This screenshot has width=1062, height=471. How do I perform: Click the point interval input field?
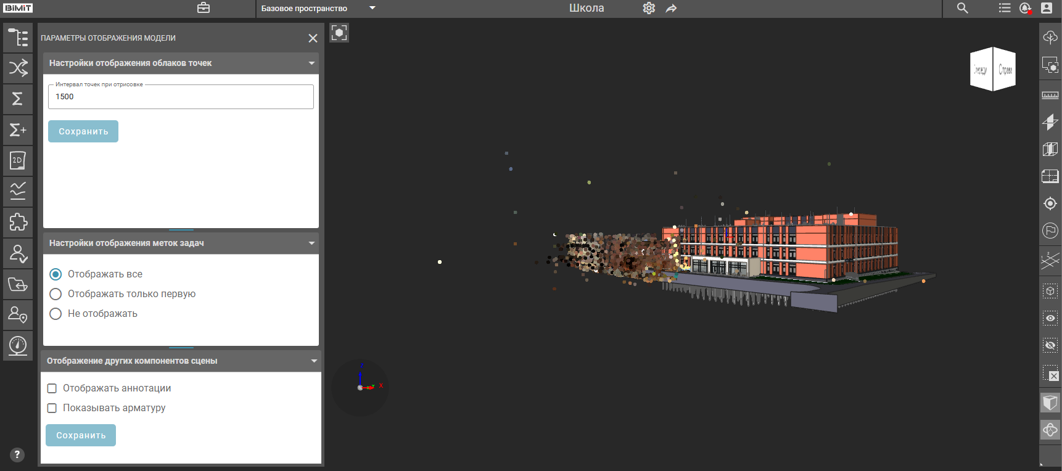[181, 97]
